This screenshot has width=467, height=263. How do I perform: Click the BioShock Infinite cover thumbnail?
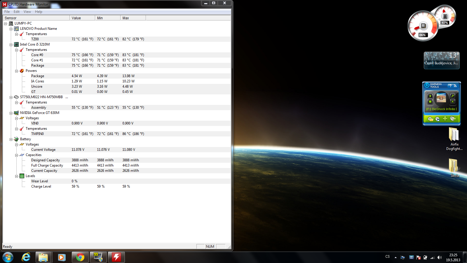441,98
